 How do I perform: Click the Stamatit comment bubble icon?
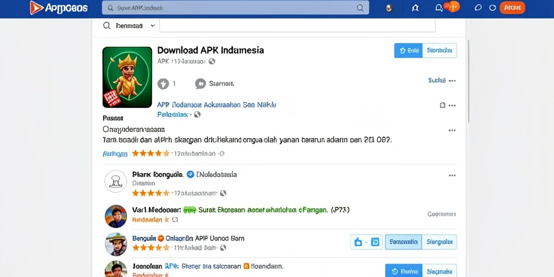pyautogui.click(x=200, y=84)
